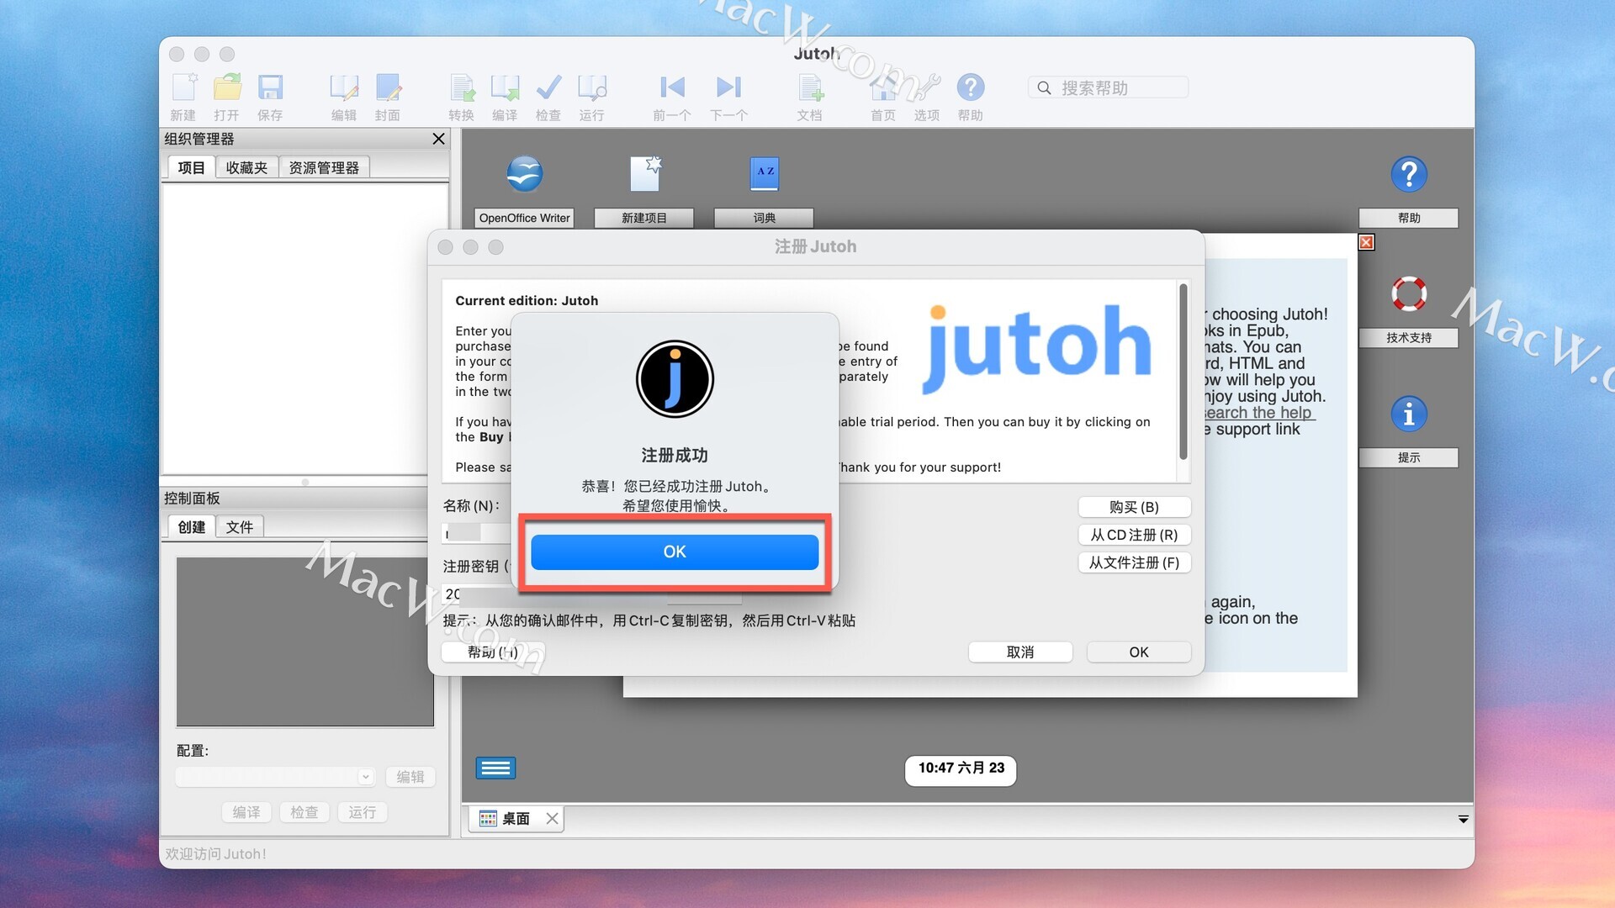Viewport: 1615px width, 908px height.
Task: Click the 从文件注册 (F) button
Action: coord(1134,562)
